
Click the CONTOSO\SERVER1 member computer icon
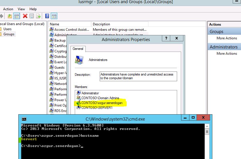[79, 107]
